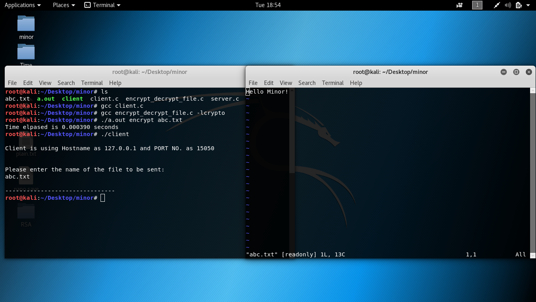536x302 pixels.
Task: Click 'encrypt_decrypt_file.c' in ls output
Action: [x=165, y=99]
